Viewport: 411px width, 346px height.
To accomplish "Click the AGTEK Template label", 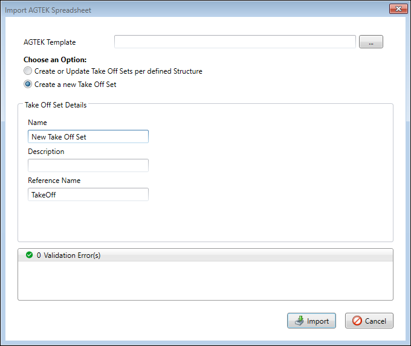I will (x=50, y=42).
